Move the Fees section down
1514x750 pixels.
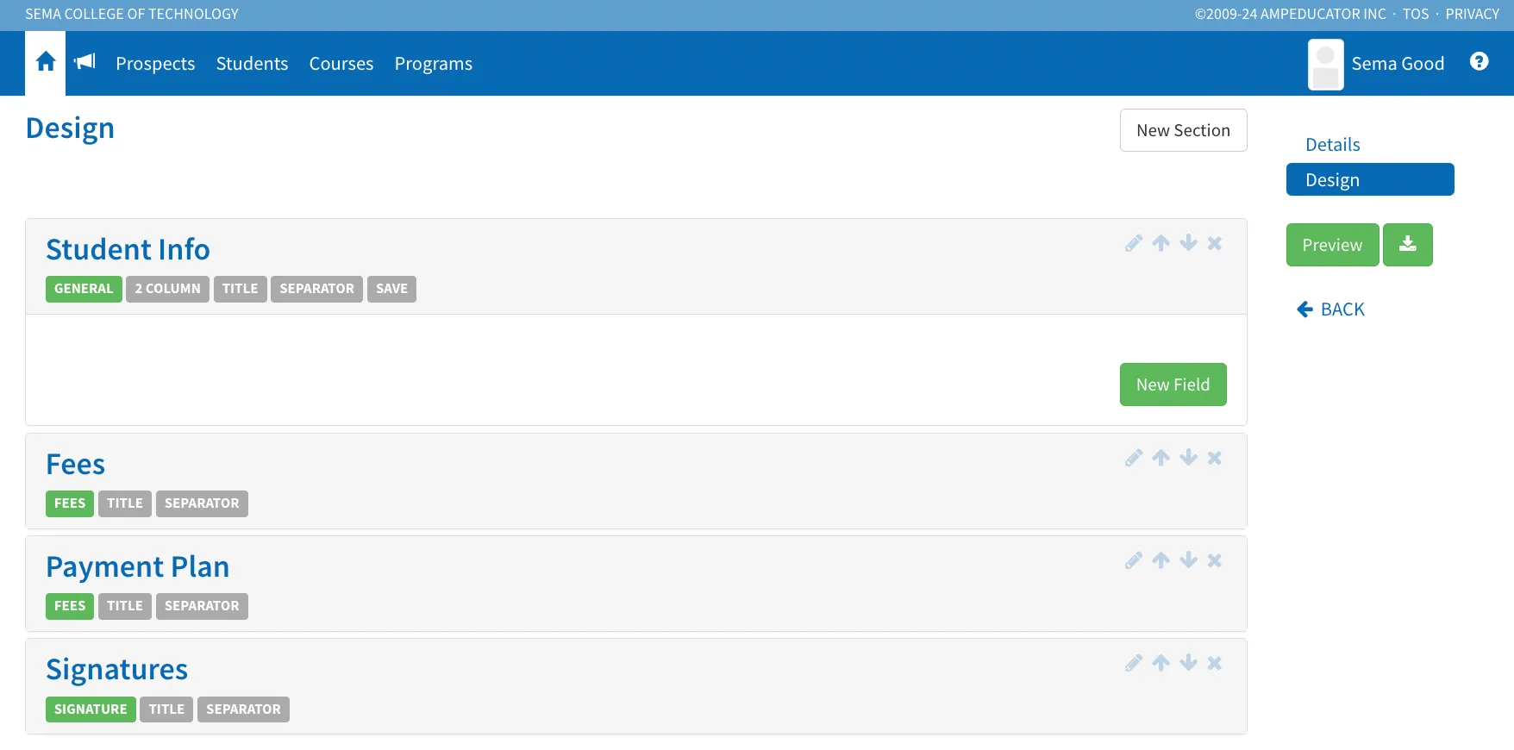[1188, 458]
